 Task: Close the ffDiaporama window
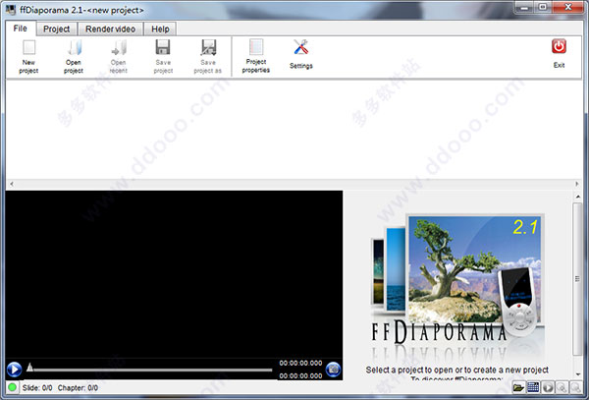[568, 7]
